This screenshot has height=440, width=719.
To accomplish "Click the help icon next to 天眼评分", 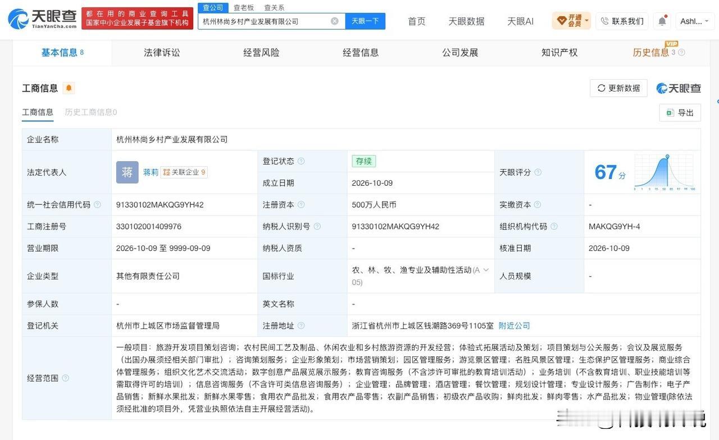I will 538,172.
